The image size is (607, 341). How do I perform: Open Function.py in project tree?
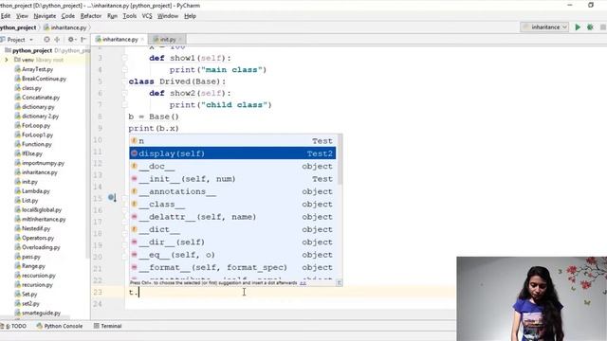tap(36, 144)
